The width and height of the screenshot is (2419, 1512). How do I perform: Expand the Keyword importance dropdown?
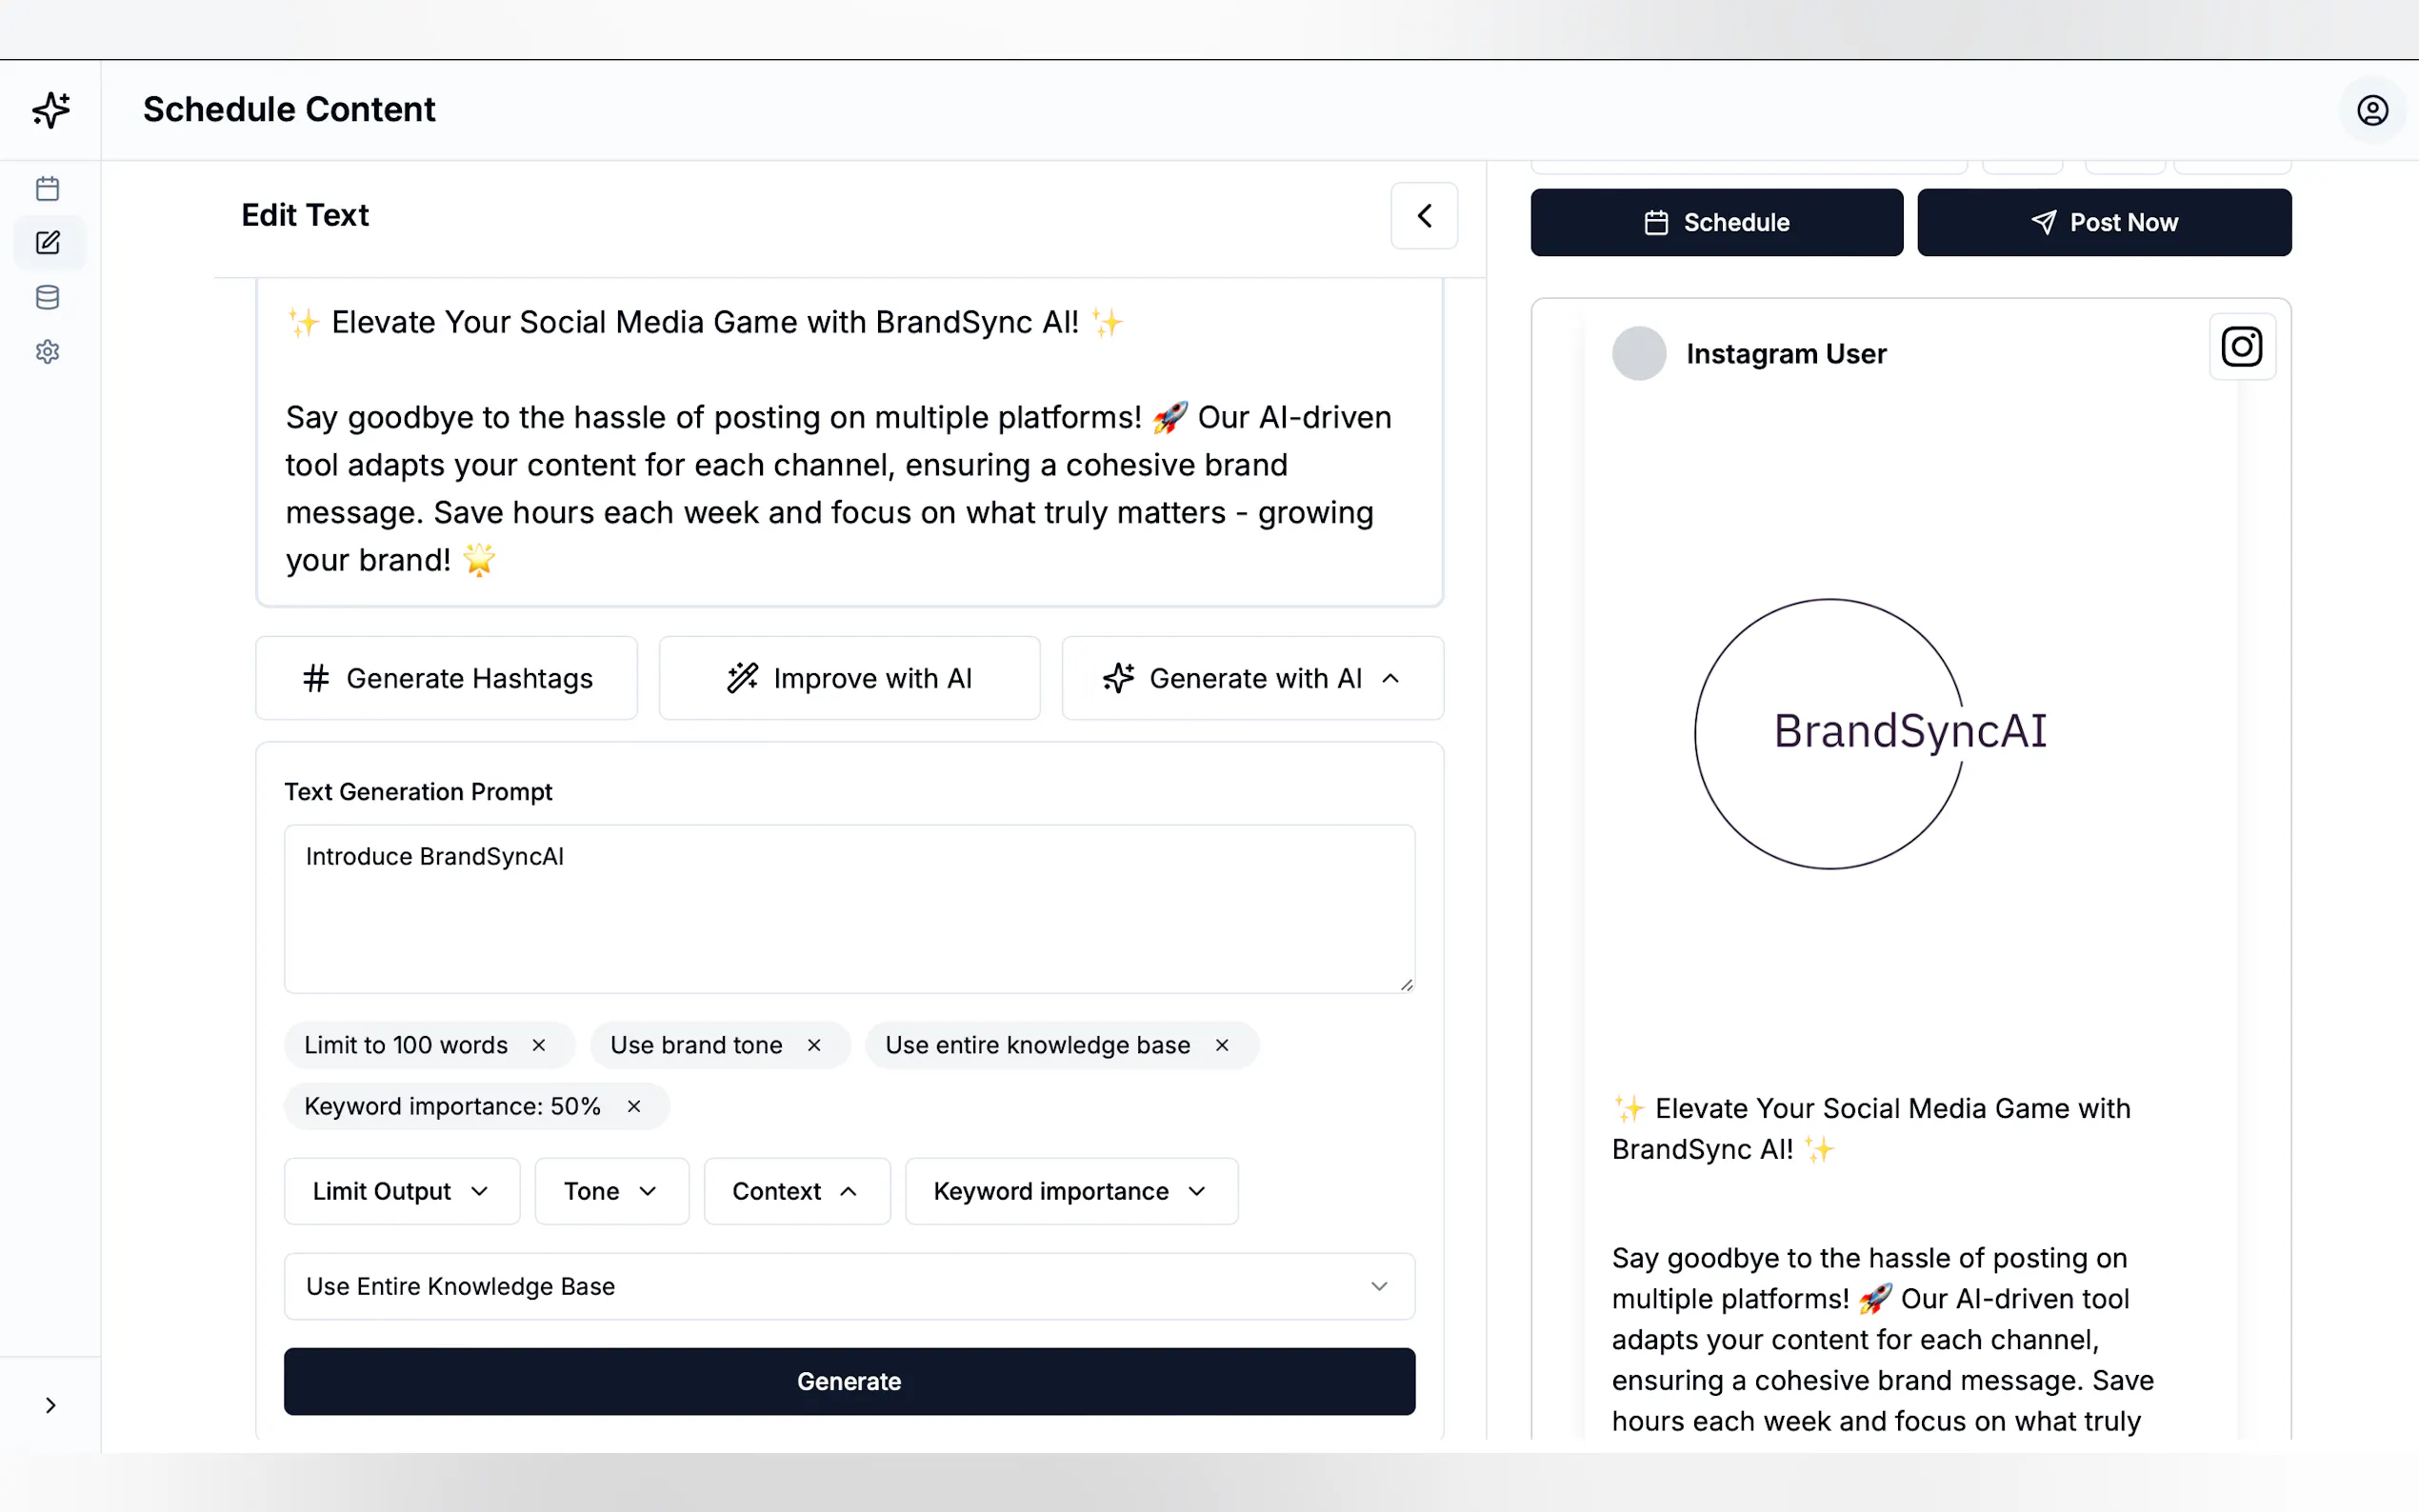(x=1070, y=1191)
